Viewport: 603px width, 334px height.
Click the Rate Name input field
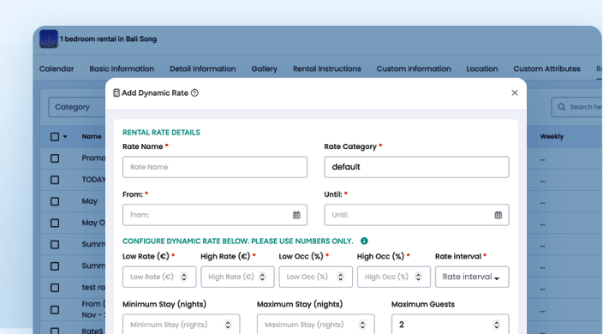(215, 167)
